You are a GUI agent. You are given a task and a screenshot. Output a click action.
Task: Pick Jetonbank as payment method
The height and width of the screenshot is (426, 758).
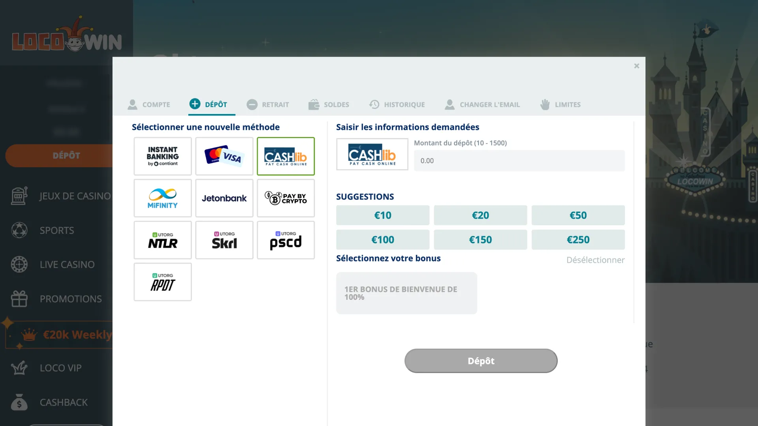224,198
